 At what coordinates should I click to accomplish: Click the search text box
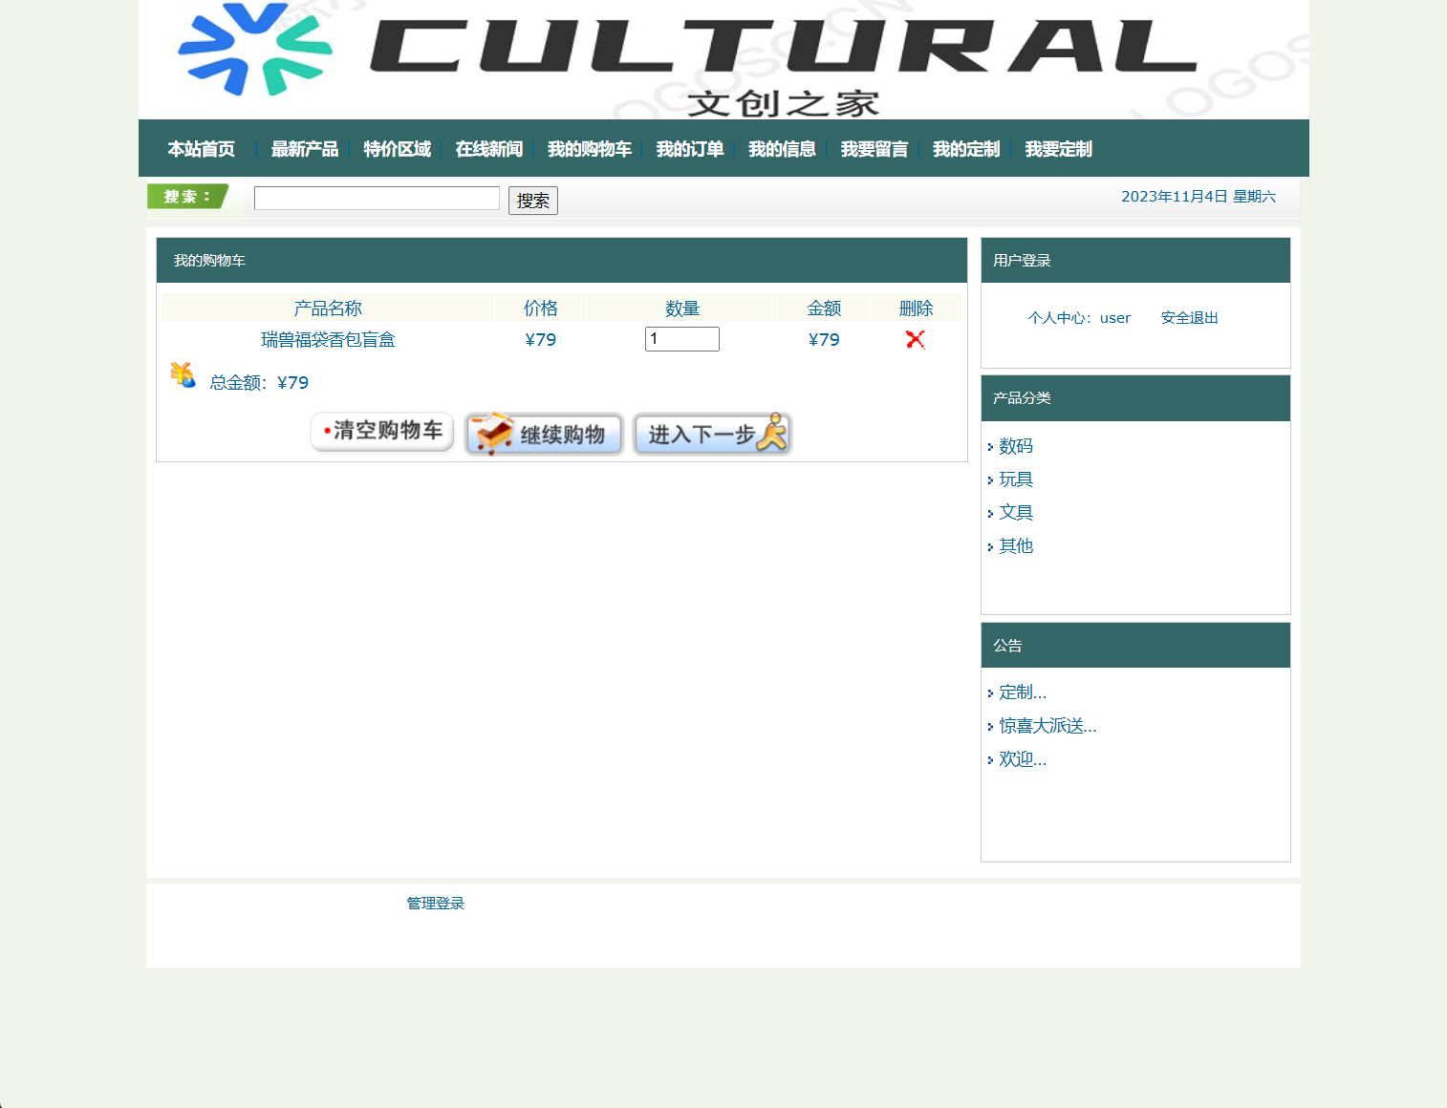376,198
